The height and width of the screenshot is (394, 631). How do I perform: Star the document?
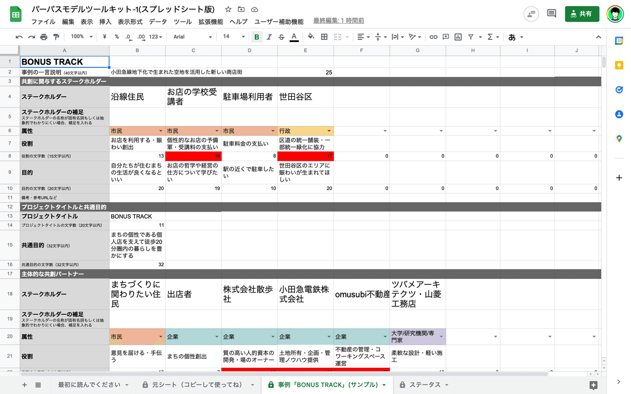coord(228,9)
